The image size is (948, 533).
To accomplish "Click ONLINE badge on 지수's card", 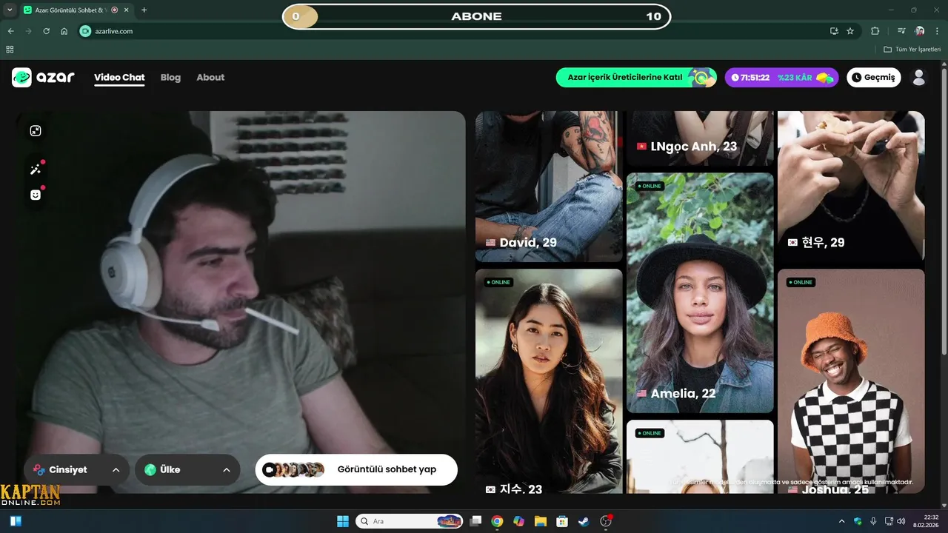I will point(498,282).
